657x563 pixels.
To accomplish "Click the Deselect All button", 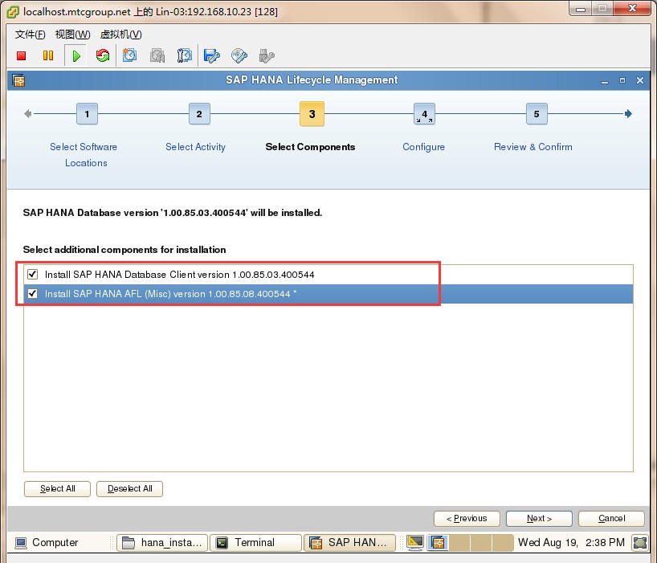I will [x=129, y=489].
